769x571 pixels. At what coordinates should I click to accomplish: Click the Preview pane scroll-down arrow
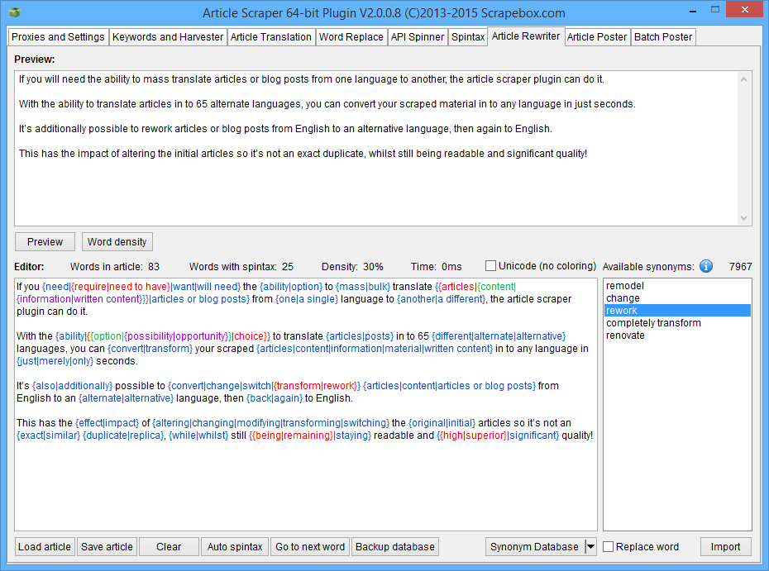tap(744, 217)
